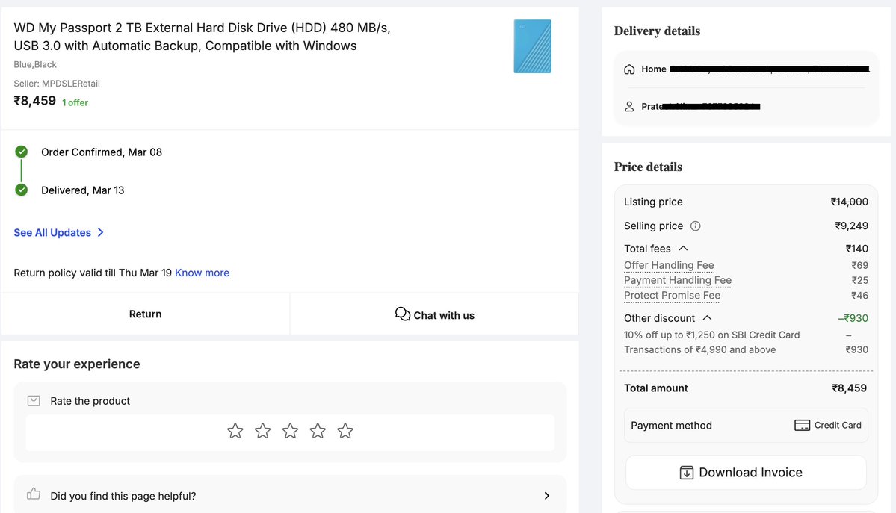Click the Home address icon
The height and width of the screenshot is (513, 896).
point(629,69)
